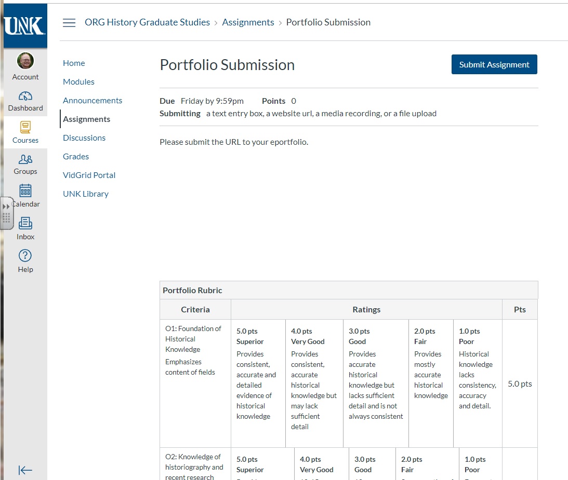Open Discussions in course menu
The width and height of the screenshot is (568, 480).
pyautogui.click(x=84, y=138)
